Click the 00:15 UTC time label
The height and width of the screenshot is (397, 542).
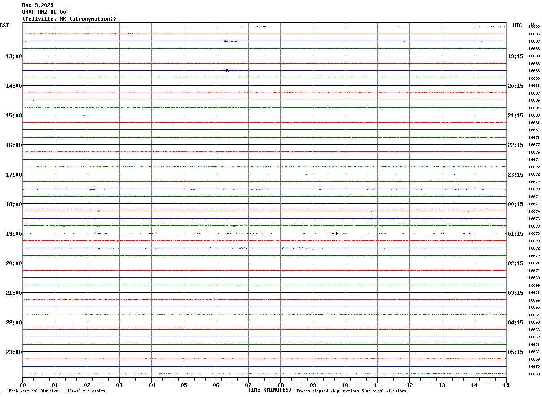516,204
